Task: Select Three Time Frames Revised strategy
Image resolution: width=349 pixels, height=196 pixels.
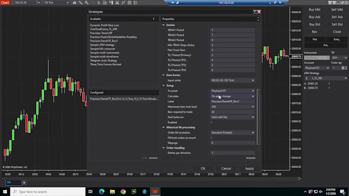Action: 106,64
